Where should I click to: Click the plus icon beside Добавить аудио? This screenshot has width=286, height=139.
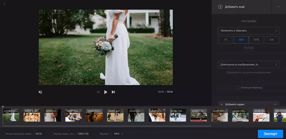click(x=221, y=104)
